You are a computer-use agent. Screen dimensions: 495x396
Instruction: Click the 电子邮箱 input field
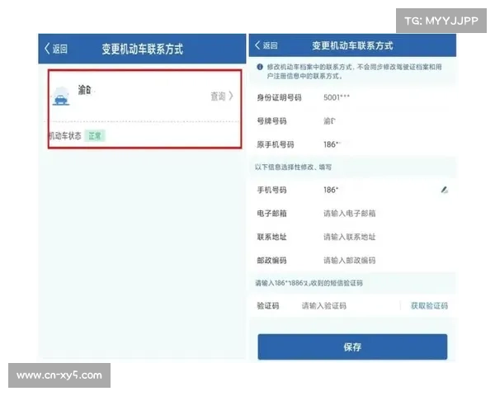tap(350, 214)
